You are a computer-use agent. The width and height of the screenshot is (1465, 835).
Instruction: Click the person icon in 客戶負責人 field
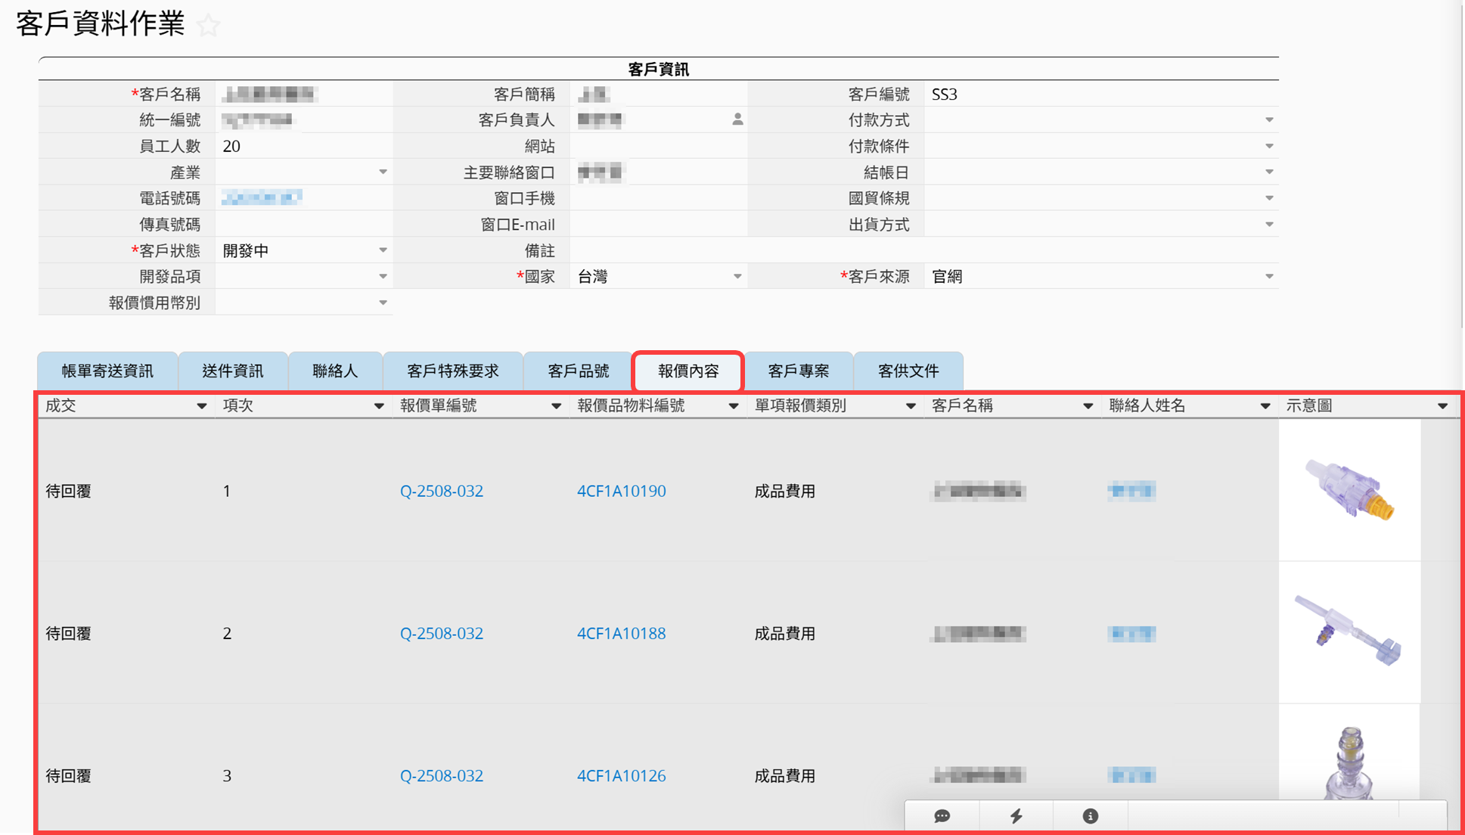coord(737,120)
